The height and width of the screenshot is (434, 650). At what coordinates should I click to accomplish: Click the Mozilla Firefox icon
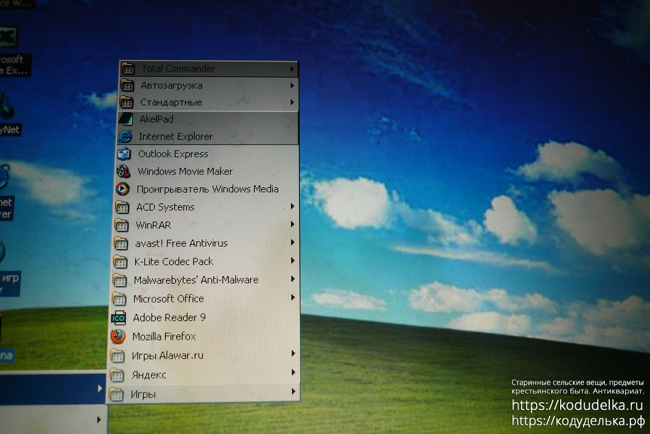[118, 337]
